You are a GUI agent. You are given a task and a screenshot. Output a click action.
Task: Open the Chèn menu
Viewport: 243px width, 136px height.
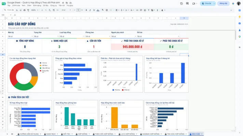[29, 5]
